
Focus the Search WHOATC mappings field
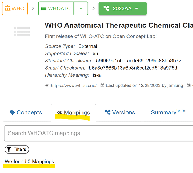98,133
